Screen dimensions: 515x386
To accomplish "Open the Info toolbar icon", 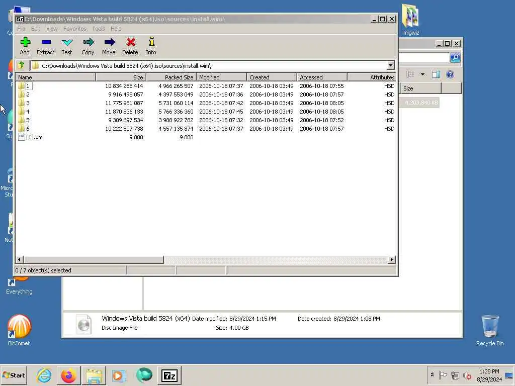I will click(x=151, y=46).
